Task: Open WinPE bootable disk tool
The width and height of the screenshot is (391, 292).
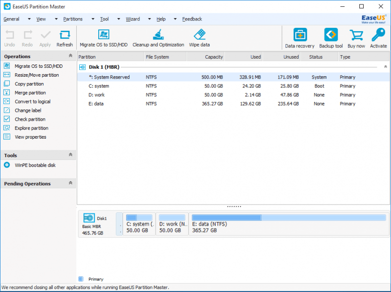Action: 35,165
